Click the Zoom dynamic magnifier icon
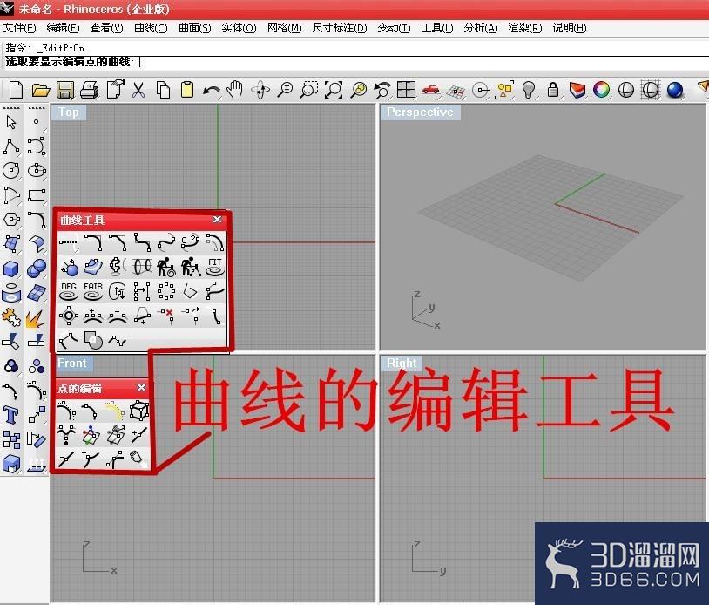The width and height of the screenshot is (709, 605). [285, 90]
